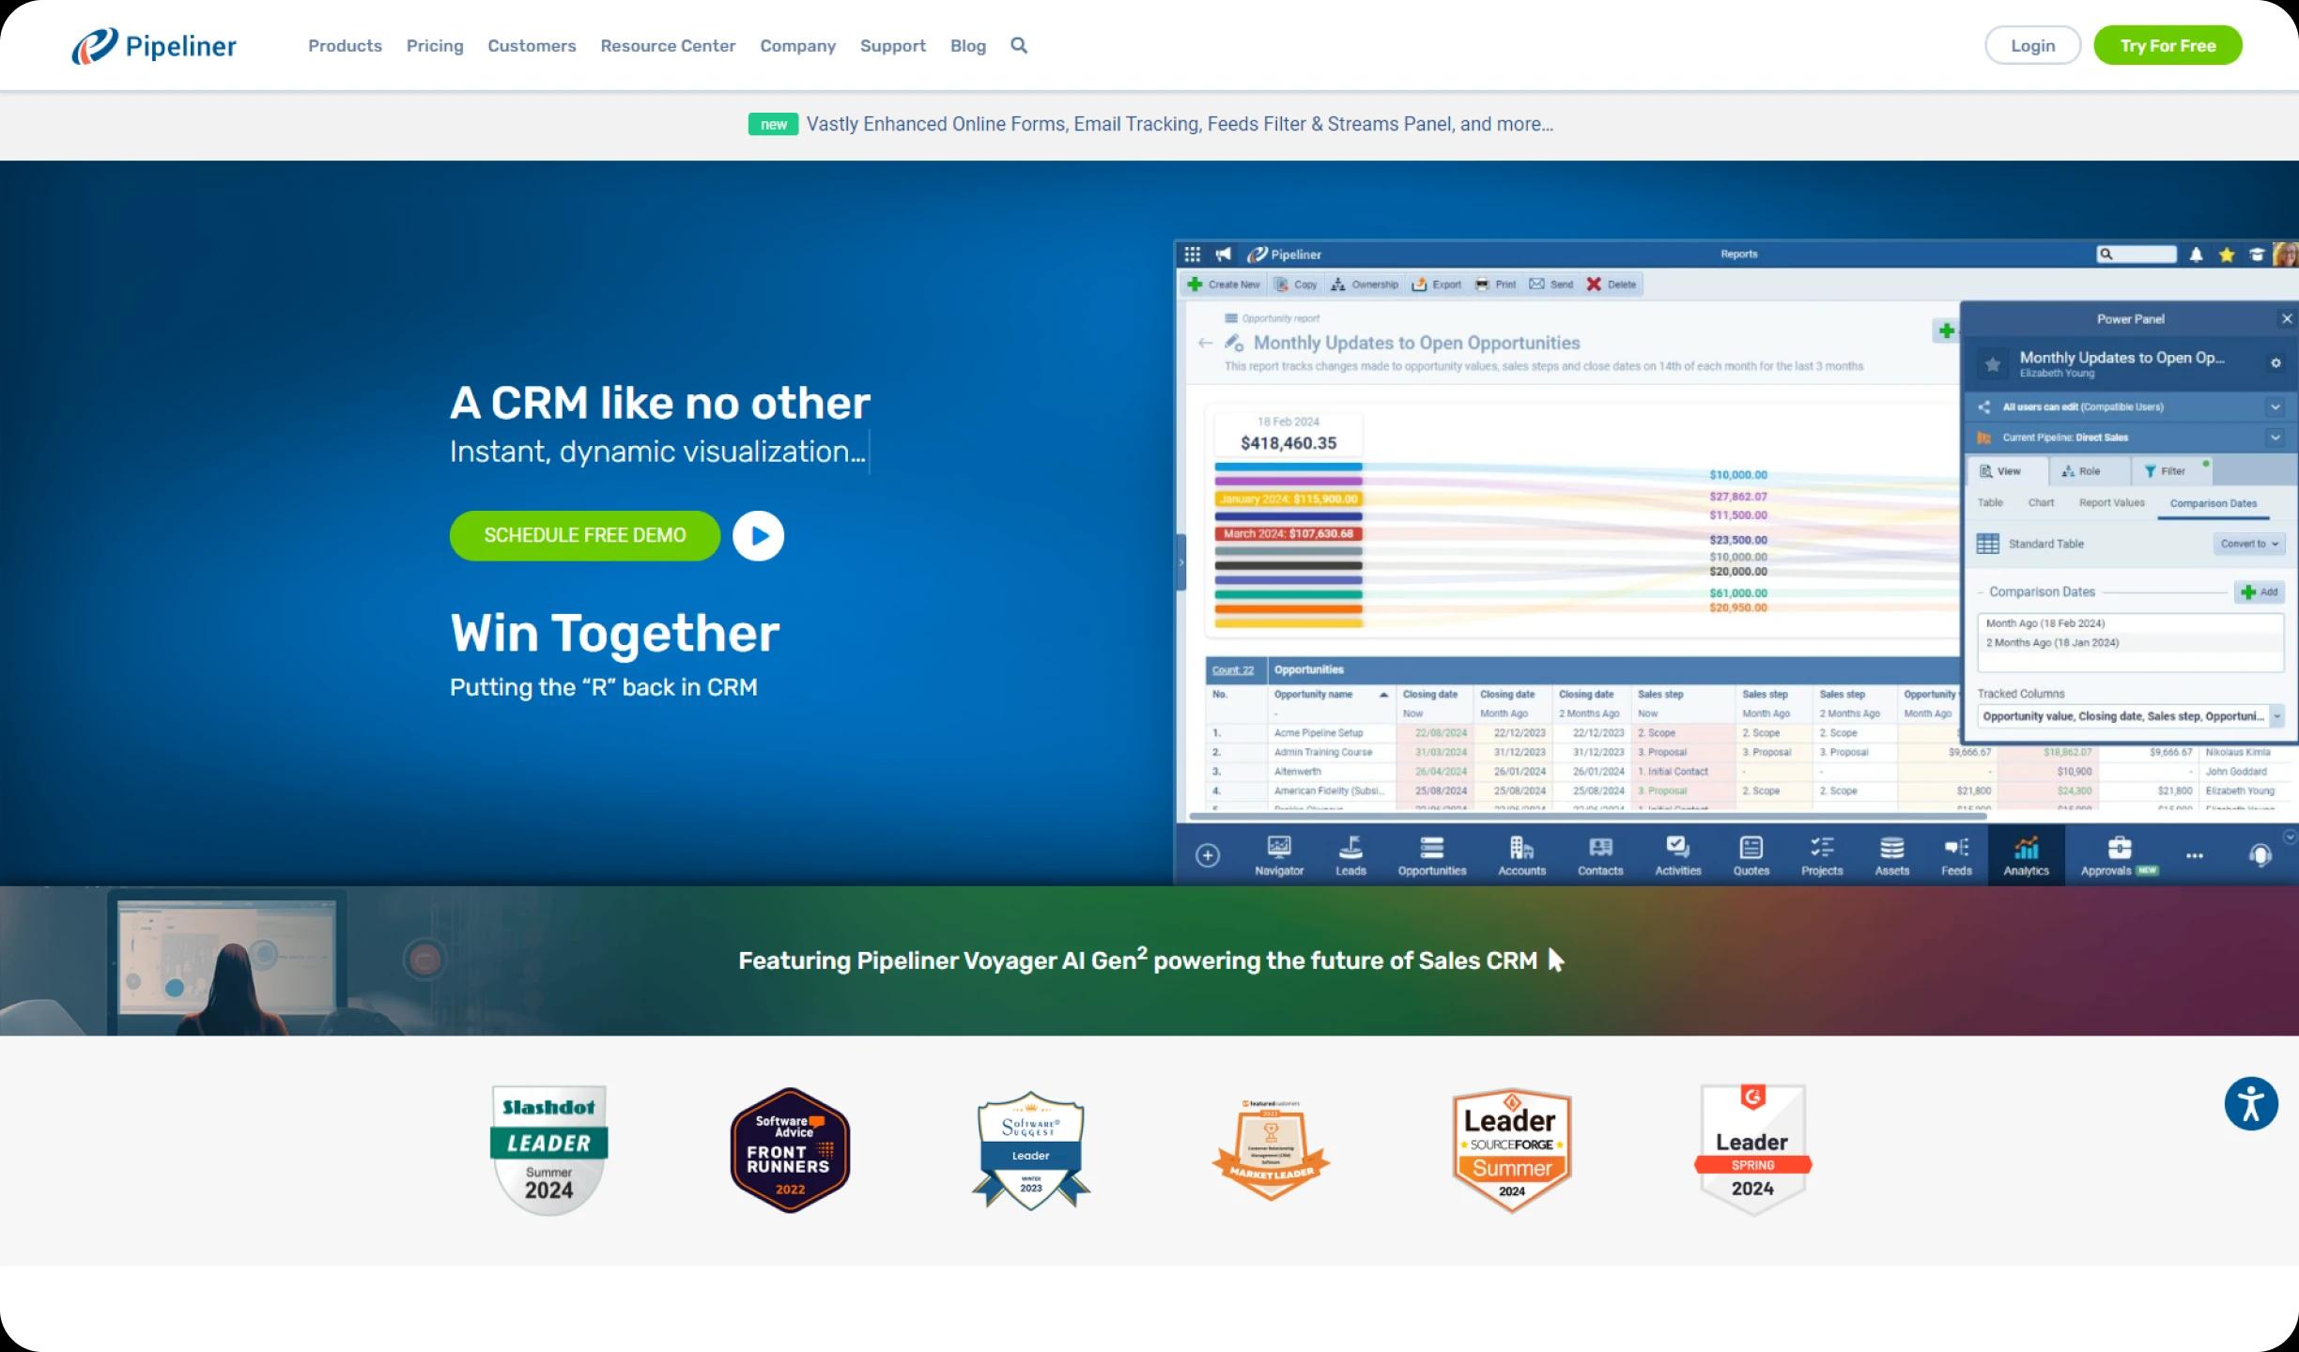The height and width of the screenshot is (1352, 2299).
Task: Close the Power Panel
Action: tap(2287, 319)
